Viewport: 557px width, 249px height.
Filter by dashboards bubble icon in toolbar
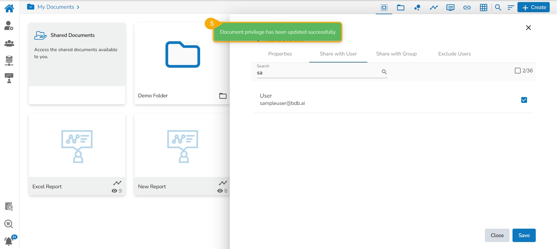pyautogui.click(x=417, y=8)
